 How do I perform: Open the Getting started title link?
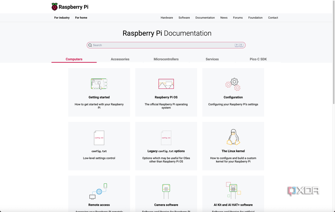pos(99,97)
